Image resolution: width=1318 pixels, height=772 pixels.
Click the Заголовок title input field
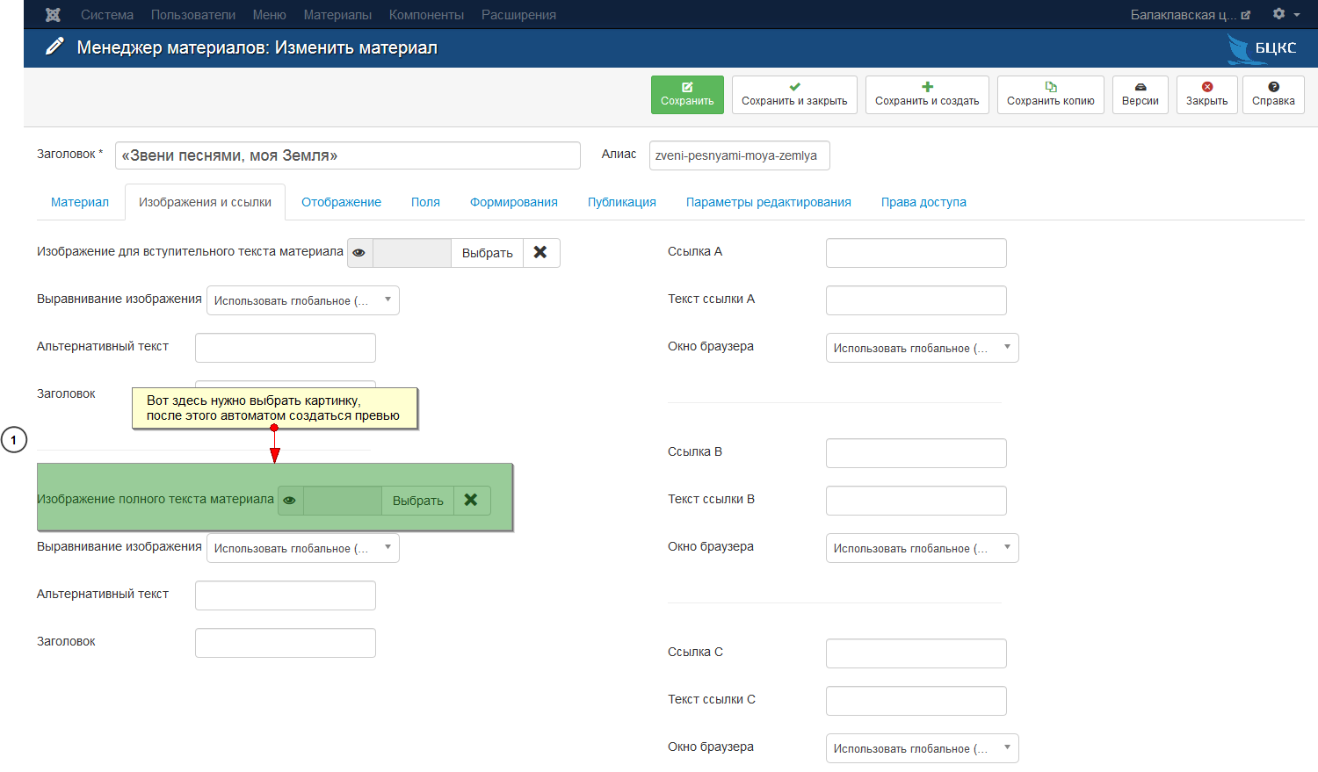(348, 155)
